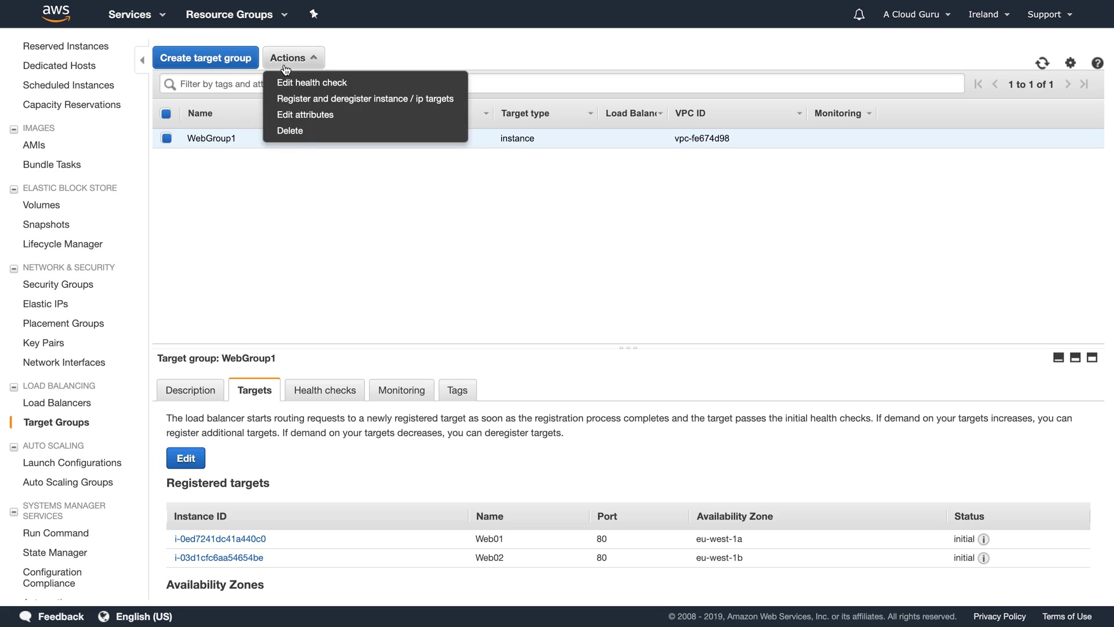Click the help question mark icon
The width and height of the screenshot is (1114, 627).
(x=1097, y=63)
